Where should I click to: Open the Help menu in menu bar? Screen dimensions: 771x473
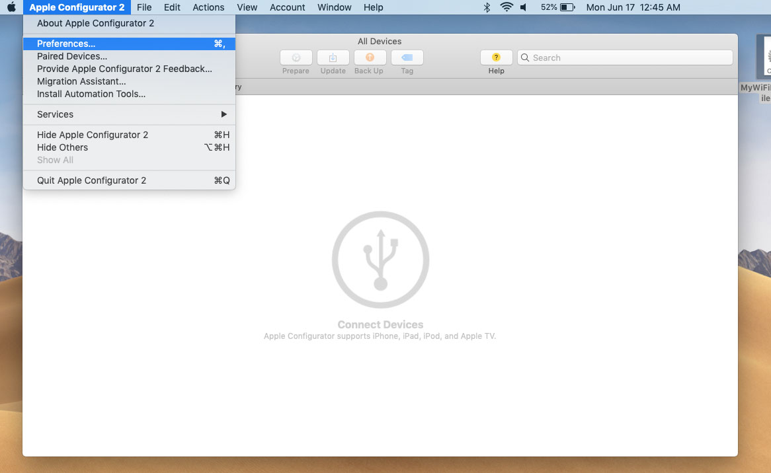pyautogui.click(x=373, y=7)
